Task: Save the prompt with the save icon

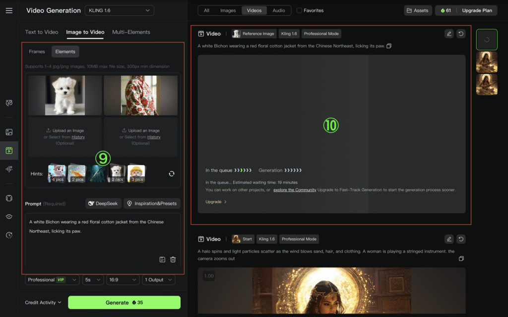Action: pos(162,260)
